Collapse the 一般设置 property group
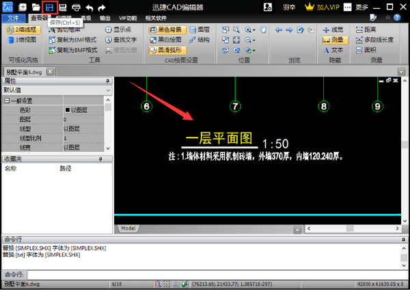The image size is (410, 290). [7, 101]
